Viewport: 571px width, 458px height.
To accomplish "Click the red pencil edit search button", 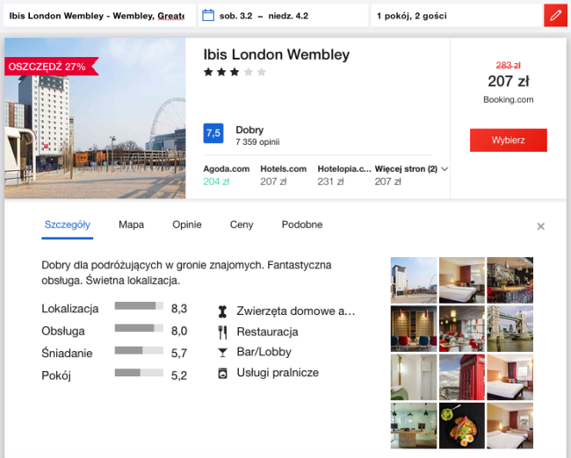I will point(555,16).
